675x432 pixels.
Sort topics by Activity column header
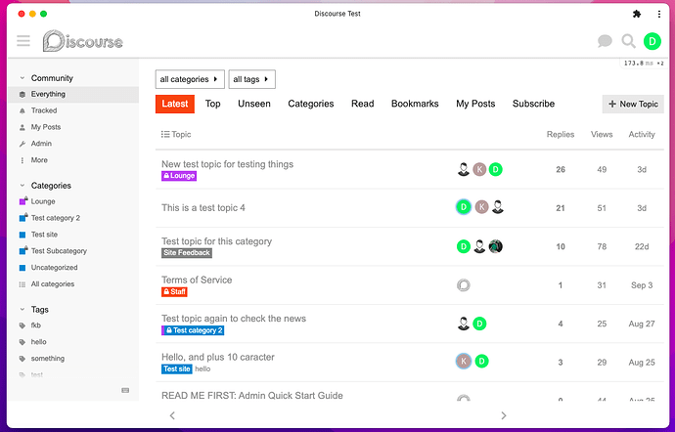click(x=642, y=134)
